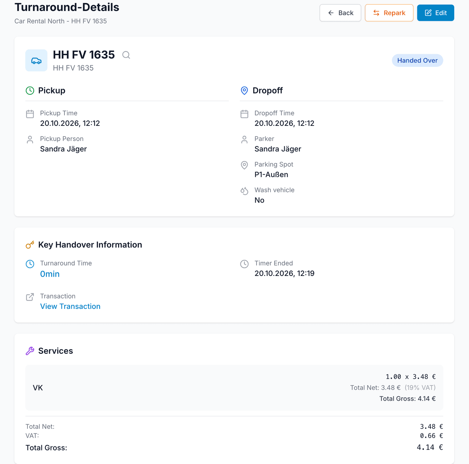Click the blue clock icon beside Turnaround Time
The height and width of the screenshot is (464, 469).
tap(30, 264)
